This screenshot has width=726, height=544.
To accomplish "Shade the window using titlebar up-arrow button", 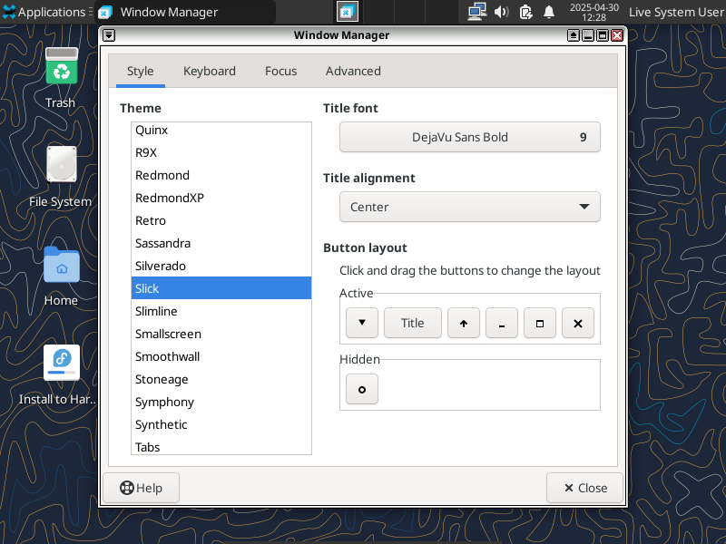I will click(574, 35).
